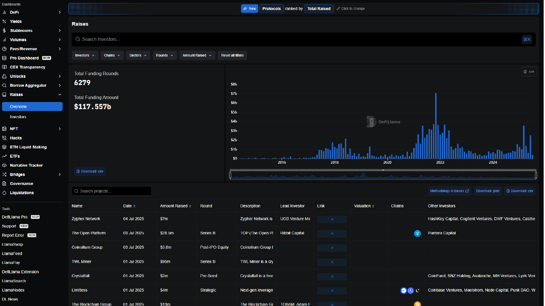Viewport: 545px width, 306px height.
Task: Click the Unlocks padlock icon in the sidebar
Action: coord(5,76)
